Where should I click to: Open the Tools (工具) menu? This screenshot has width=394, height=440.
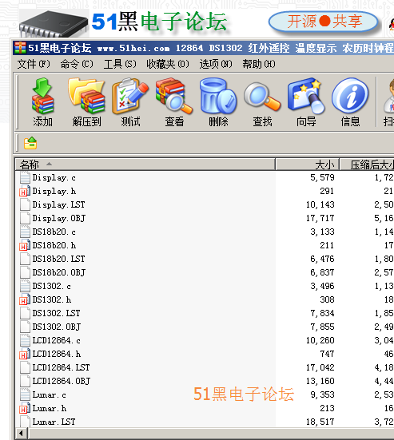pyautogui.click(x=120, y=64)
